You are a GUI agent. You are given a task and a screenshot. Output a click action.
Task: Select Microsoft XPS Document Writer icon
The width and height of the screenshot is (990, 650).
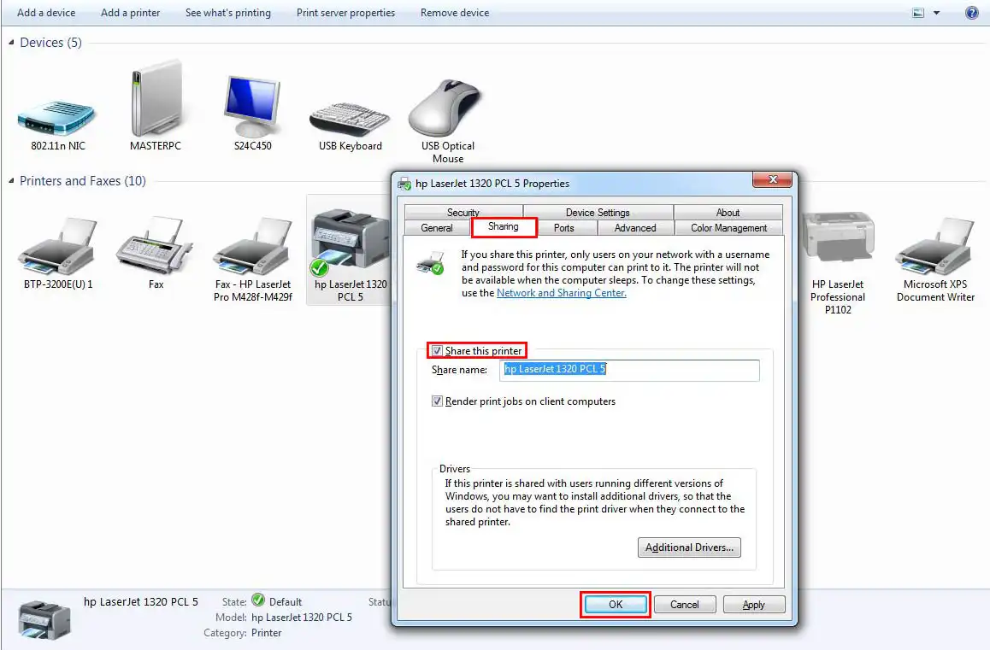pyautogui.click(x=935, y=248)
